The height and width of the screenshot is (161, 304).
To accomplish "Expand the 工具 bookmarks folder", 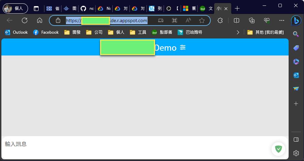I will pos(138,32).
